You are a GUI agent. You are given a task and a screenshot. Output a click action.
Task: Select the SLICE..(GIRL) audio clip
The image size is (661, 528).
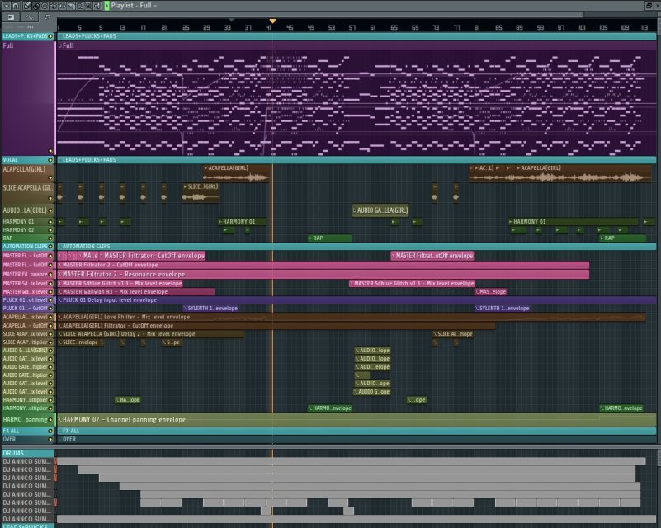pos(201,191)
